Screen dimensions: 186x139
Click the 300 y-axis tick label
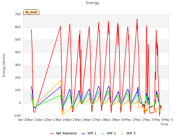[18, 65]
